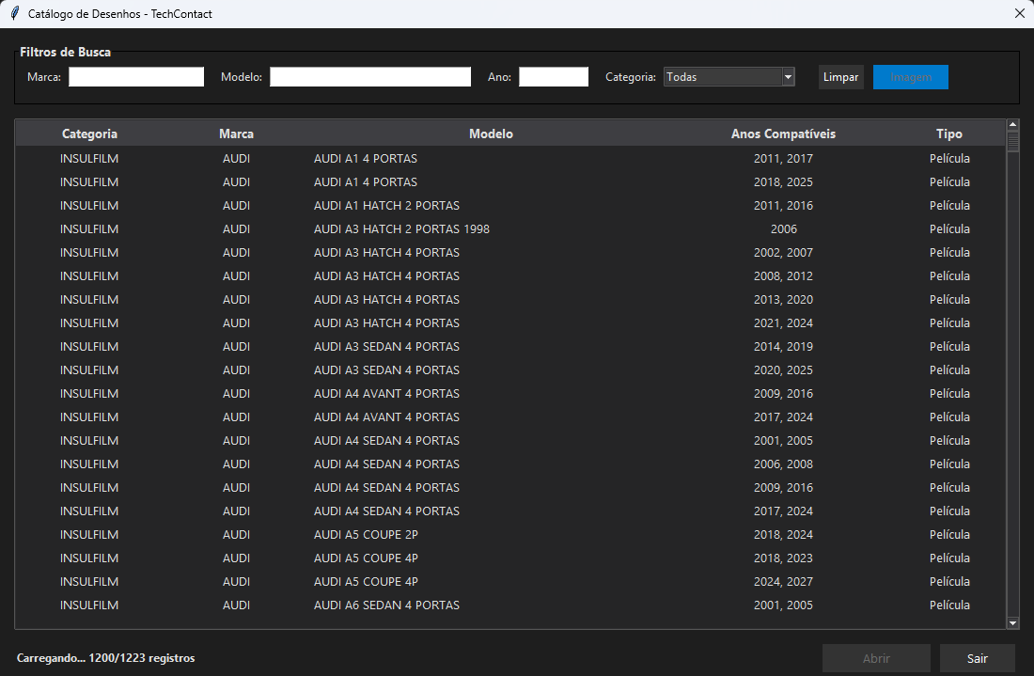This screenshot has height=676, width=1034.
Task: Select AUDI A3 HATCH 4 PORTAS 2013, 2020
Action: [x=510, y=299]
